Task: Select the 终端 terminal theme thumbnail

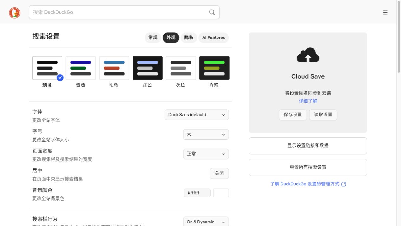Action: tap(214, 68)
